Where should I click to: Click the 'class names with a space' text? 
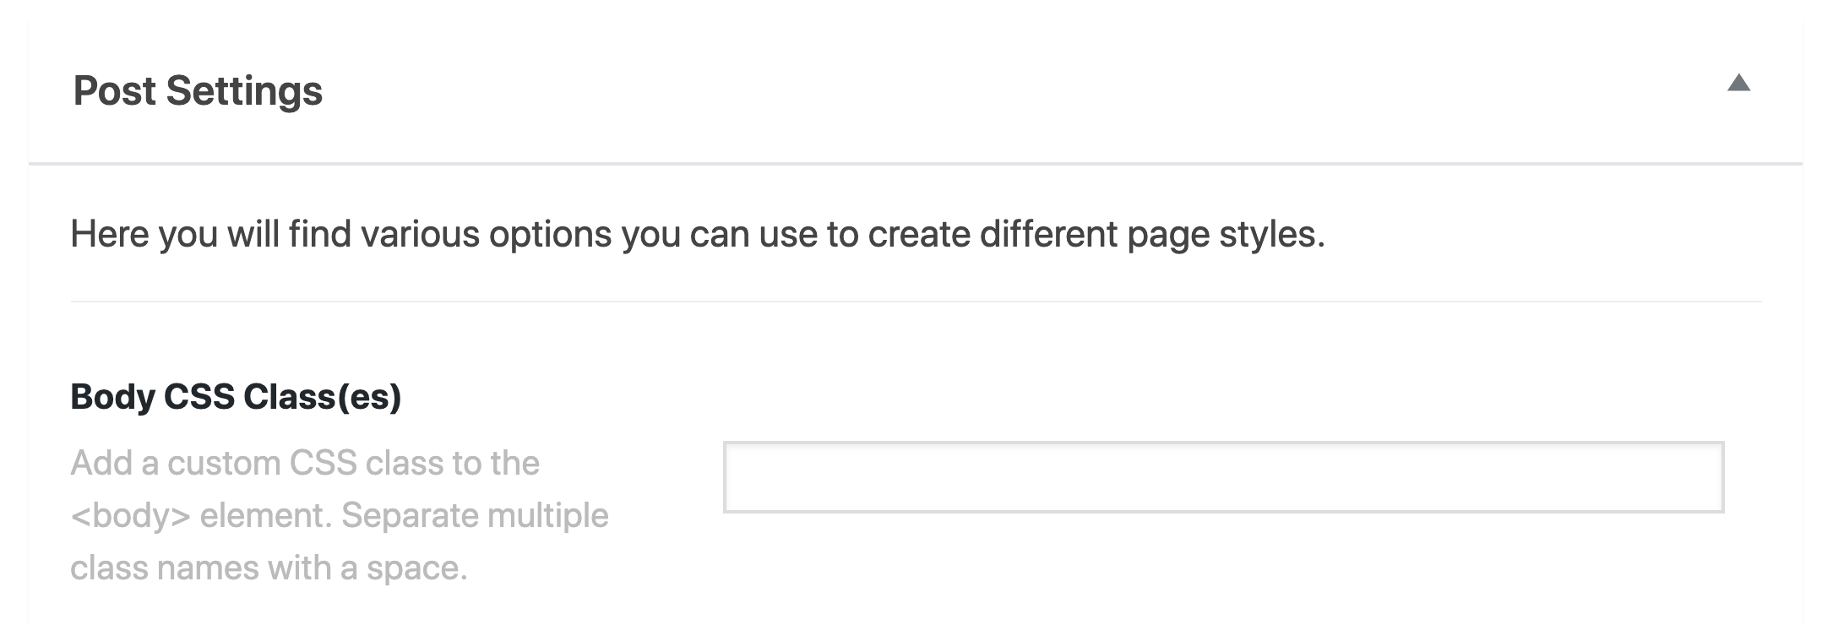pos(269,568)
